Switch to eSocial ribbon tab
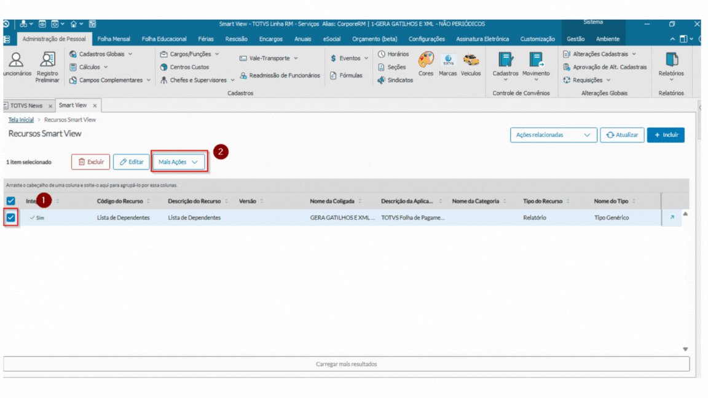This screenshot has height=398, width=708. pos(331,39)
